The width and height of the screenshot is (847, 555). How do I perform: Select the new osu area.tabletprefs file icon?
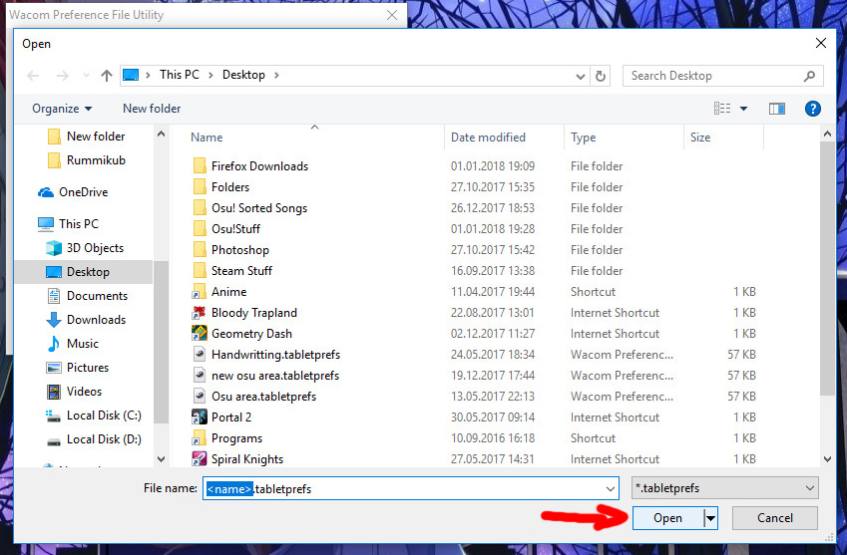pyautogui.click(x=200, y=375)
